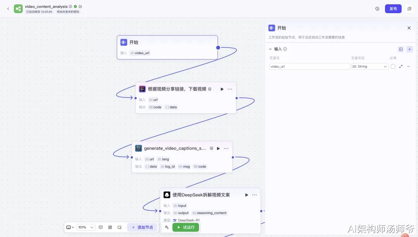Run the DeepSeek 拆解视频文案 node
The width and height of the screenshot is (418, 237).
246,195
